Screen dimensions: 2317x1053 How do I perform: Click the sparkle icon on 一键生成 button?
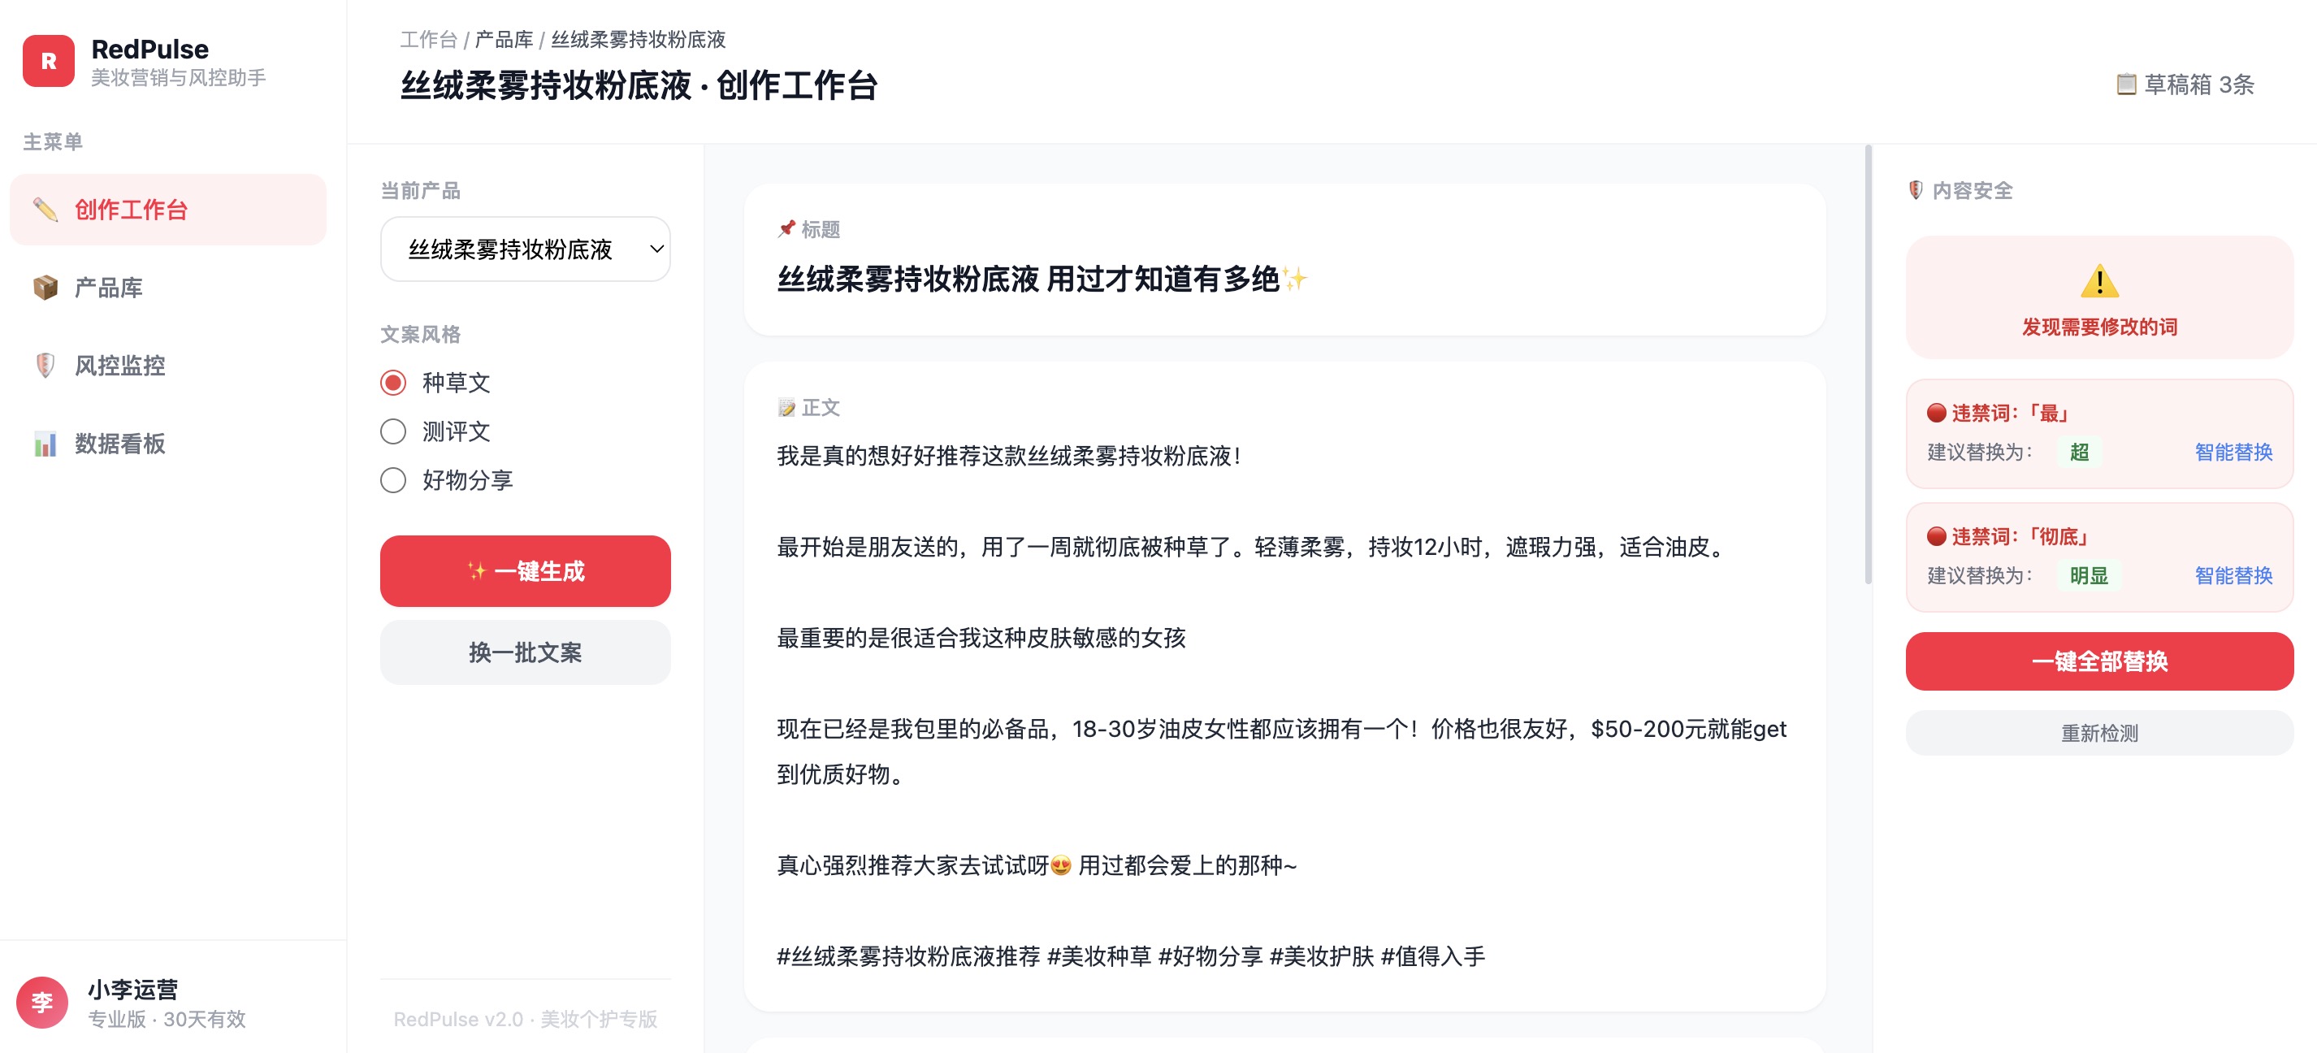[477, 571]
